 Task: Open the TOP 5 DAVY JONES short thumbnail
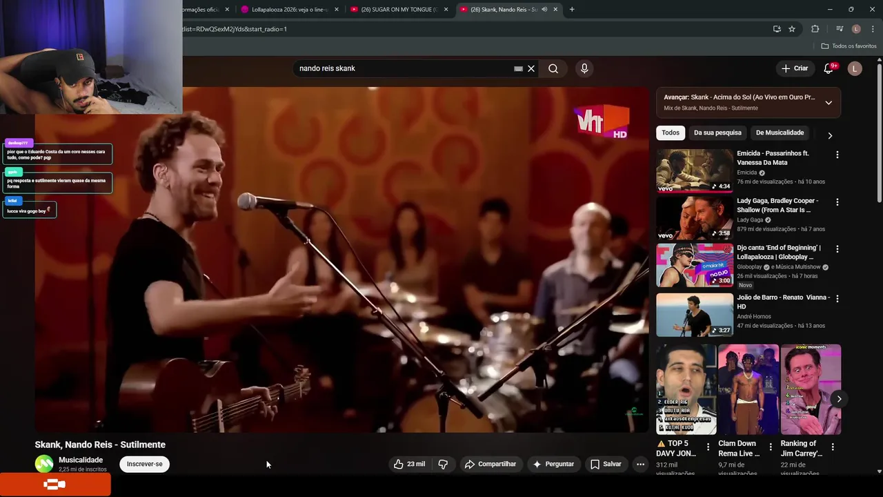(x=686, y=389)
